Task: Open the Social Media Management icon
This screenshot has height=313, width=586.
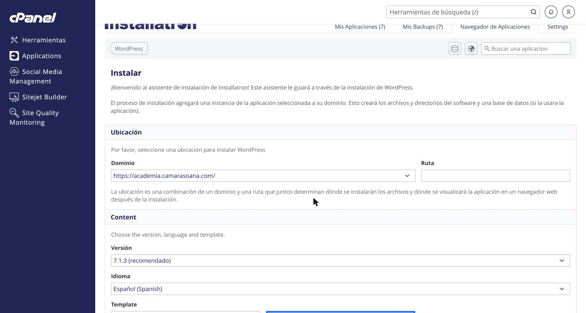Action: click(14, 72)
